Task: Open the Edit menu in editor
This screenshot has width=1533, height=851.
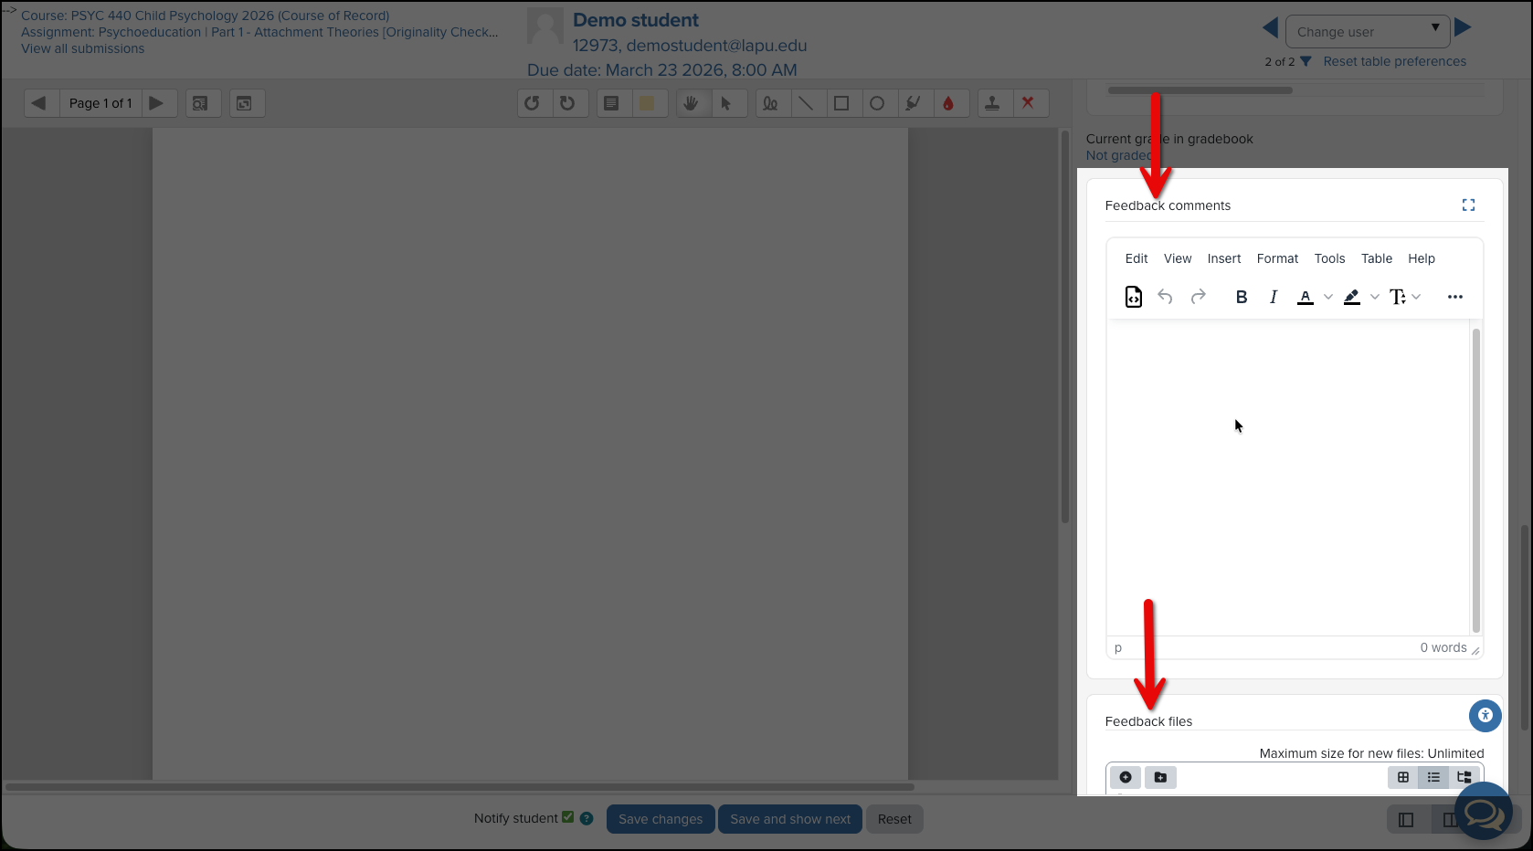Action: click(x=1137, y=258)
